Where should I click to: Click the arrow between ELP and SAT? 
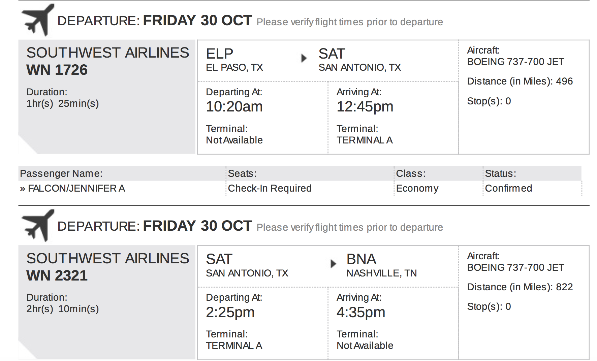[x=304, y=58]
